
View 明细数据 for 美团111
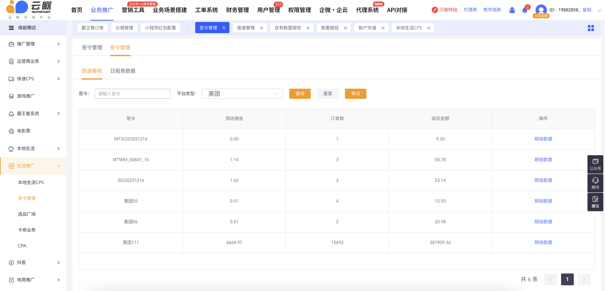pos(543,242)
